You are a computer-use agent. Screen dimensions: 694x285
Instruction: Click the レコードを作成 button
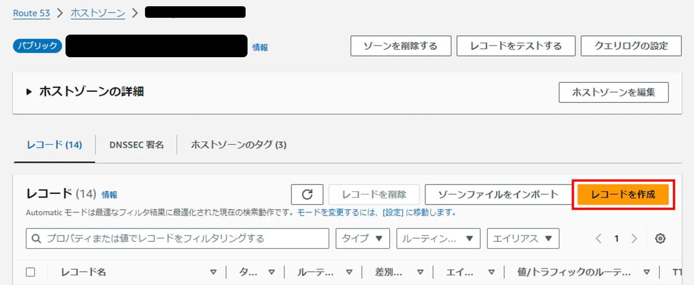(x=622, y=195)
